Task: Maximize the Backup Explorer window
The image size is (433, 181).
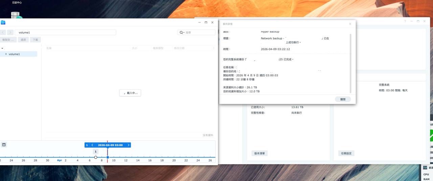Action: point(206,22)
